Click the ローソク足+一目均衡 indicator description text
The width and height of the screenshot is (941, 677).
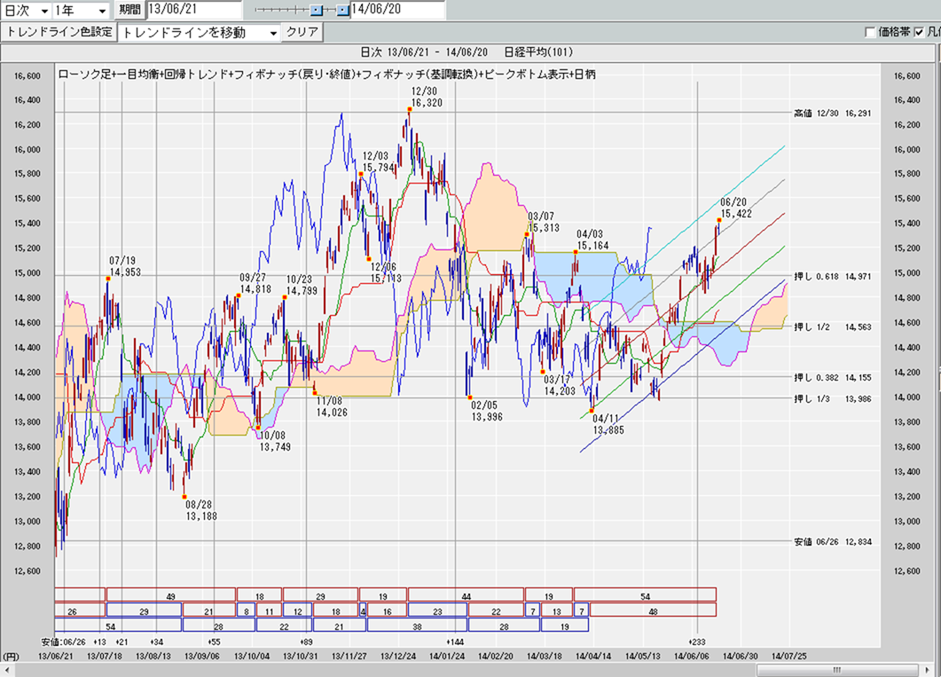tap(326, 75)
